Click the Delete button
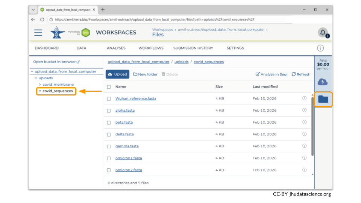 point(170,74)
